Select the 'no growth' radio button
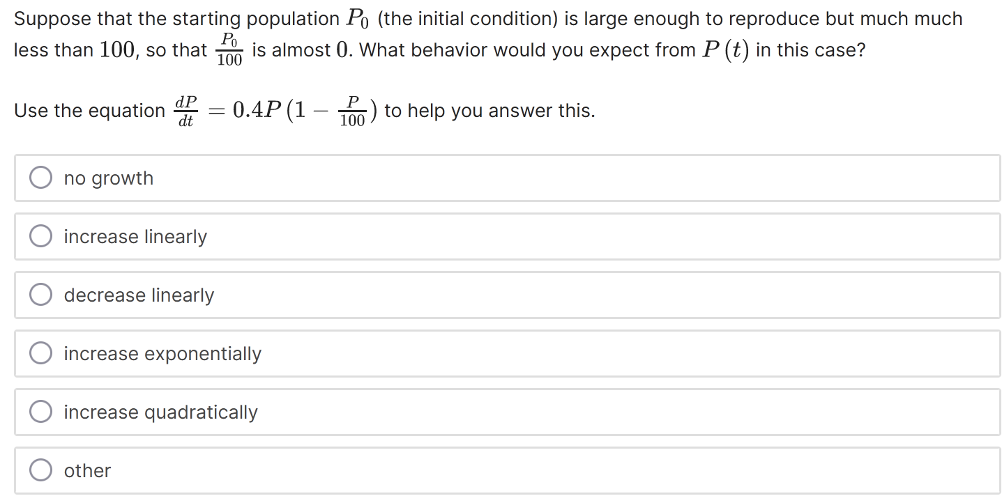The image size is (1002, 496). click(41, 178)
